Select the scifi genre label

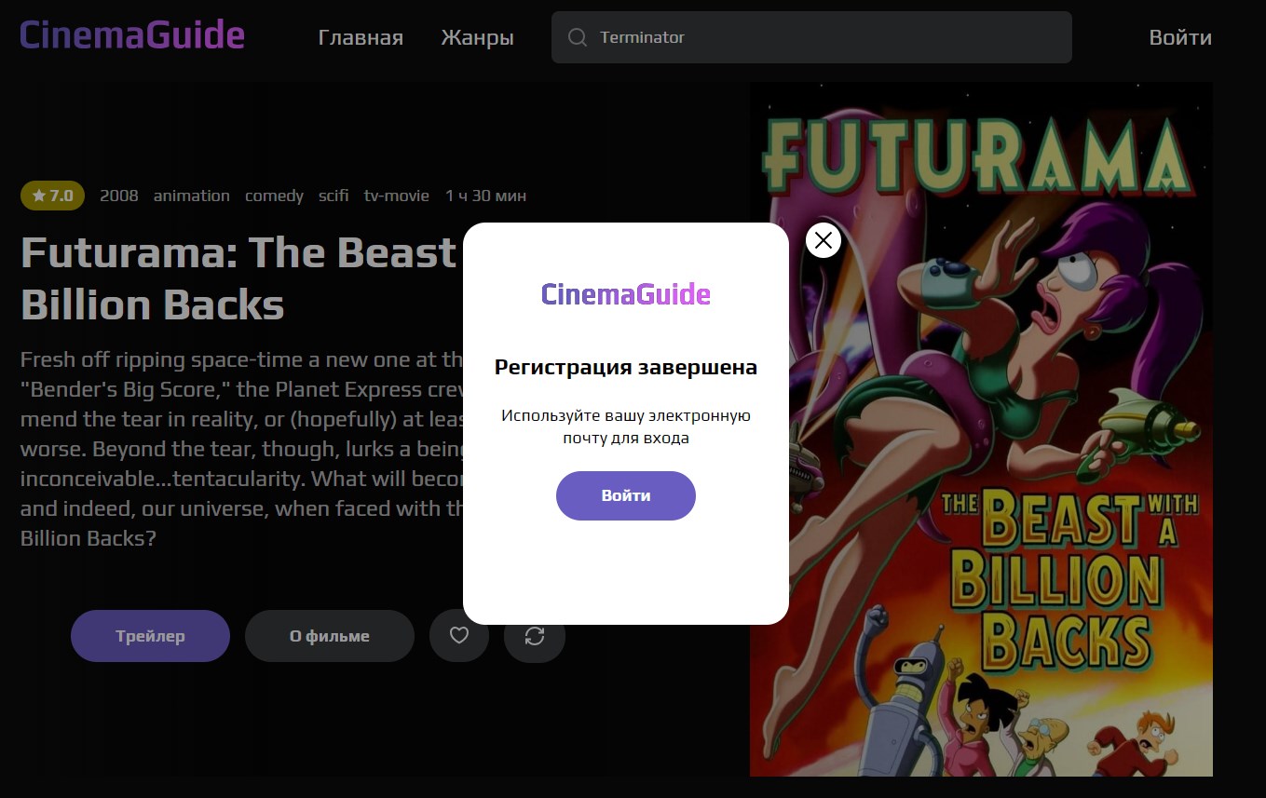tap(334, 196)
